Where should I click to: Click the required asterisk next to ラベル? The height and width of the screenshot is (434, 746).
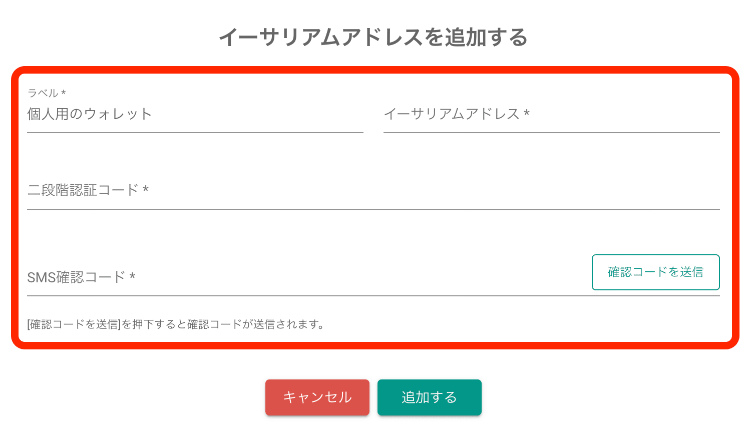coord(65,93)
